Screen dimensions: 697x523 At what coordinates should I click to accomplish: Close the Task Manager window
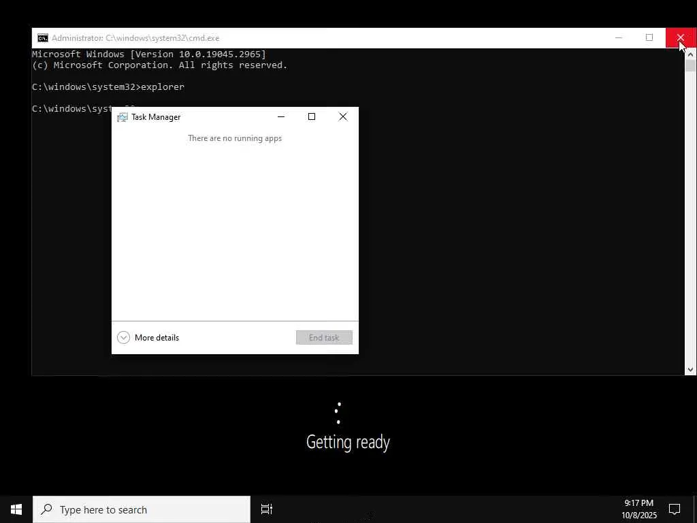343,116
